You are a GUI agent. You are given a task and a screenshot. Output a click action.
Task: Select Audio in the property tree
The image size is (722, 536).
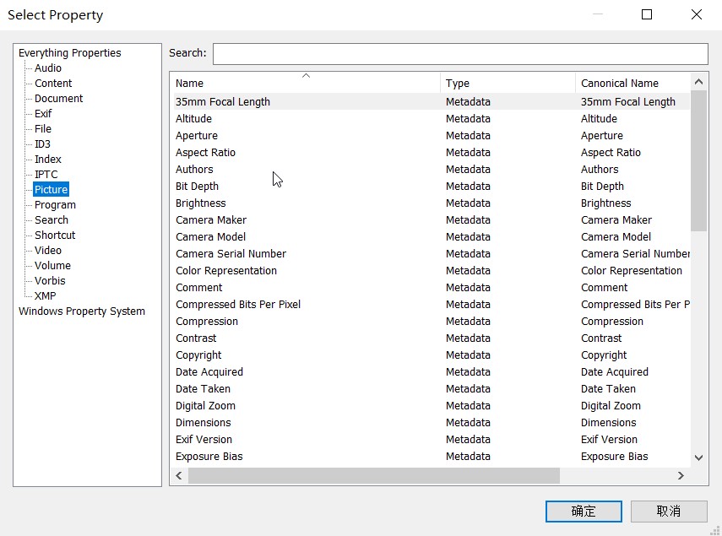point(48,68)
